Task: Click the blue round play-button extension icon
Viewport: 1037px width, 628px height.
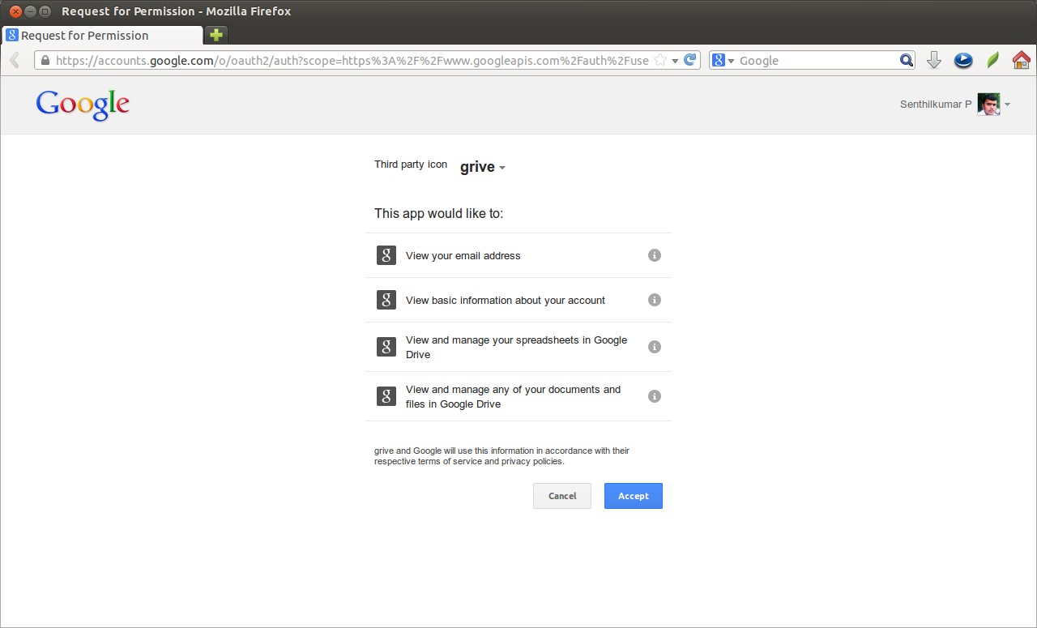Action: coord(963,60)
